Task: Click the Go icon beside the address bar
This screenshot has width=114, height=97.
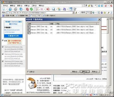Action: (76, 13)
